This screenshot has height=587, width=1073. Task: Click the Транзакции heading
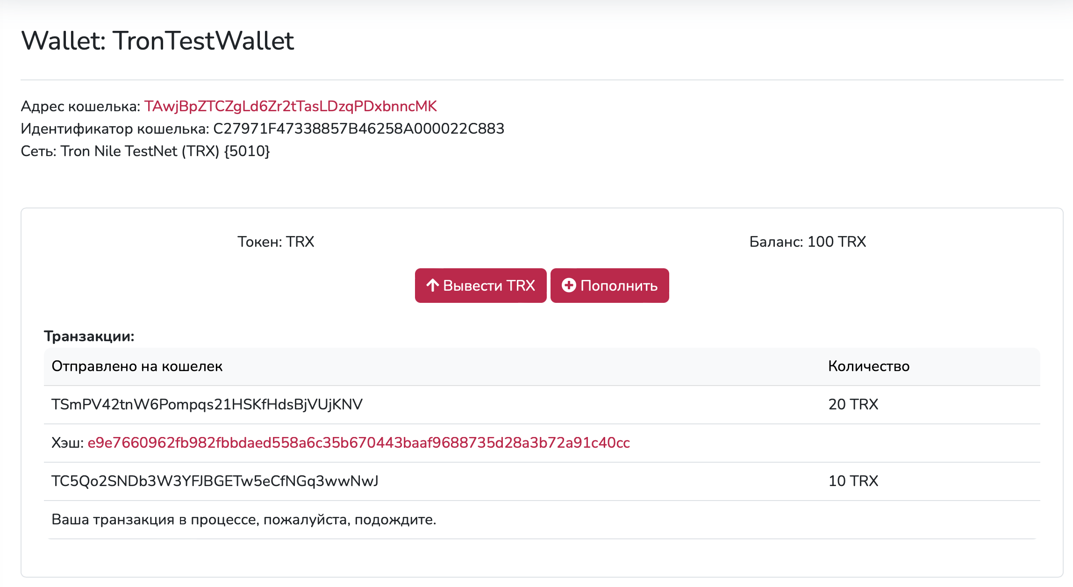[x=89, y=336]
